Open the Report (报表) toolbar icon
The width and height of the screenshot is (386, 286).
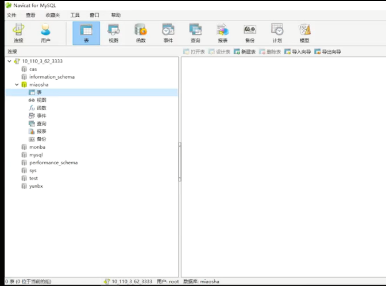(222, 33)
